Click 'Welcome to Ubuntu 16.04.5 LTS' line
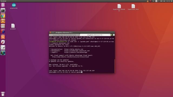The width and height of the screenshot is (173, 97). (75, 46)
